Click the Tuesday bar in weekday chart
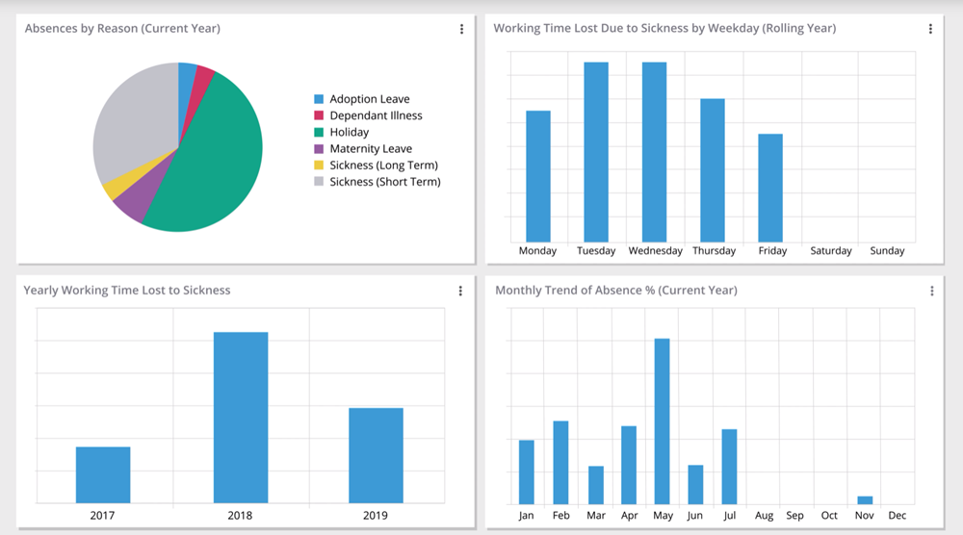963x535 pixels. click(x=596, y=151)
